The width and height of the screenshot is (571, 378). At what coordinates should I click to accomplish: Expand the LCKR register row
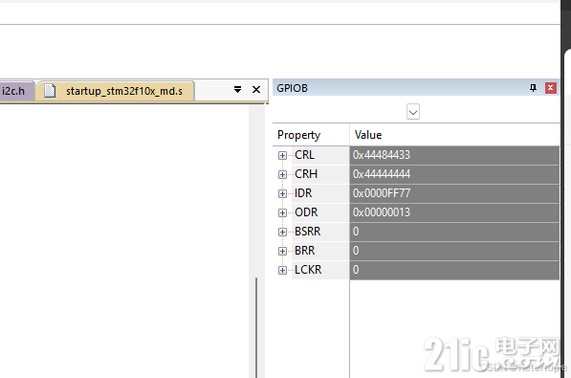tap(282, 270)
